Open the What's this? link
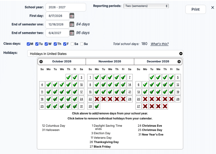Image resolution: width=216 pixels, height=154 pixels. pos(159,44)
